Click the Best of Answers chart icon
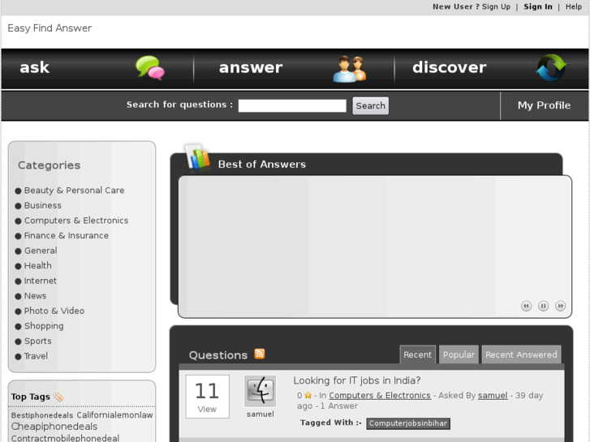This screenshot has width=590, height=442. point(197,157)
